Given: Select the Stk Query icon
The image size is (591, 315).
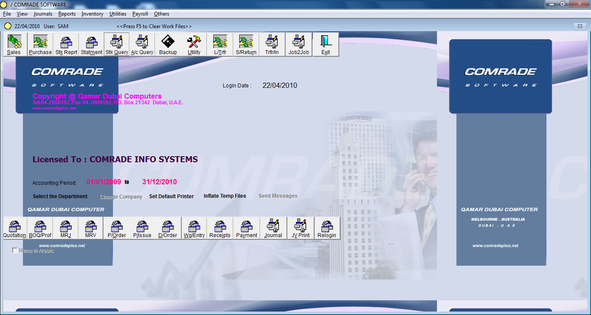Looking at the screenshot, I should (x=116, y=43).
